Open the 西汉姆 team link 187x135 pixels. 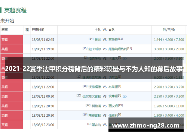pyautogui.click(x=113, y=106)
